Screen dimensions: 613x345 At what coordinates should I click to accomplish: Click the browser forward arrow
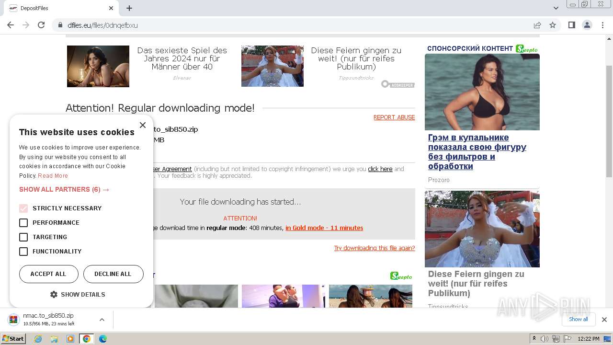pos(26,25)
